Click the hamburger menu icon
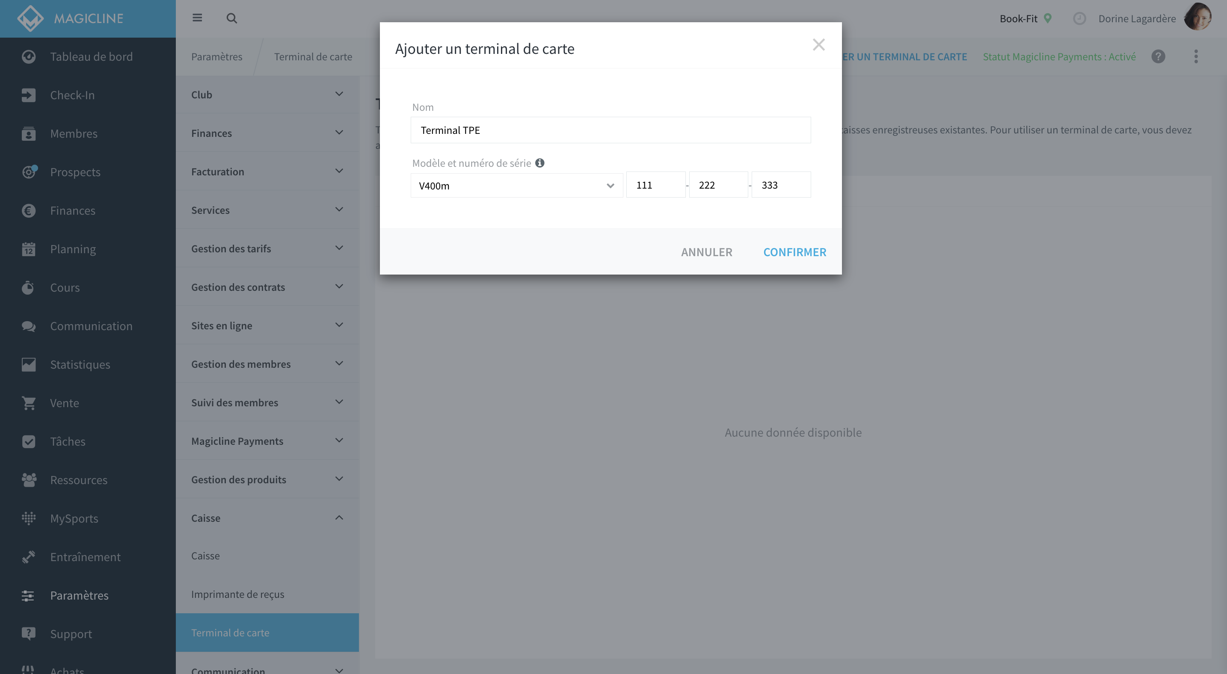The height and width of the screenshot is (674, 1227). (197, 18)
